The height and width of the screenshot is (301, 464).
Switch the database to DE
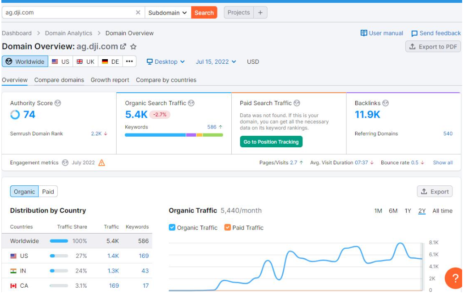coord(110,61)
